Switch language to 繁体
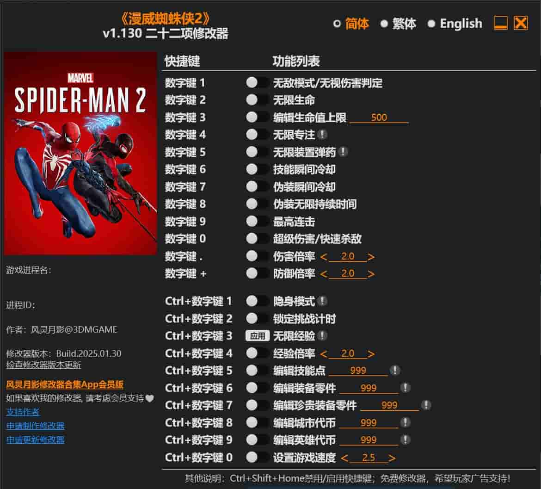541x489 pixels. 398,24
